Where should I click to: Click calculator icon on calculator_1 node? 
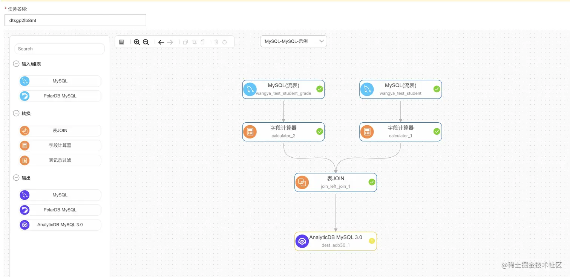point(367,132)
